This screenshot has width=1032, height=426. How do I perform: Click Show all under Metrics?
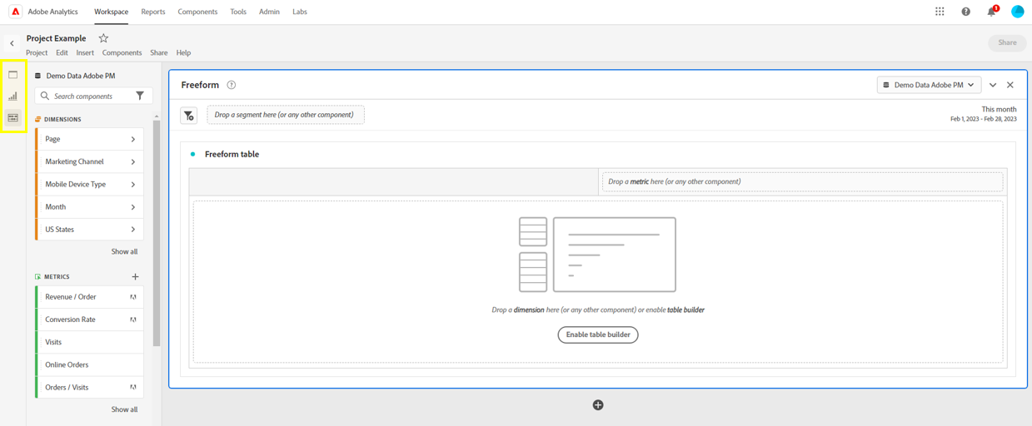pos(124,409)
